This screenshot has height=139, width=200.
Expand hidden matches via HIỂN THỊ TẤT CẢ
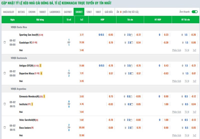pos(130,12)
